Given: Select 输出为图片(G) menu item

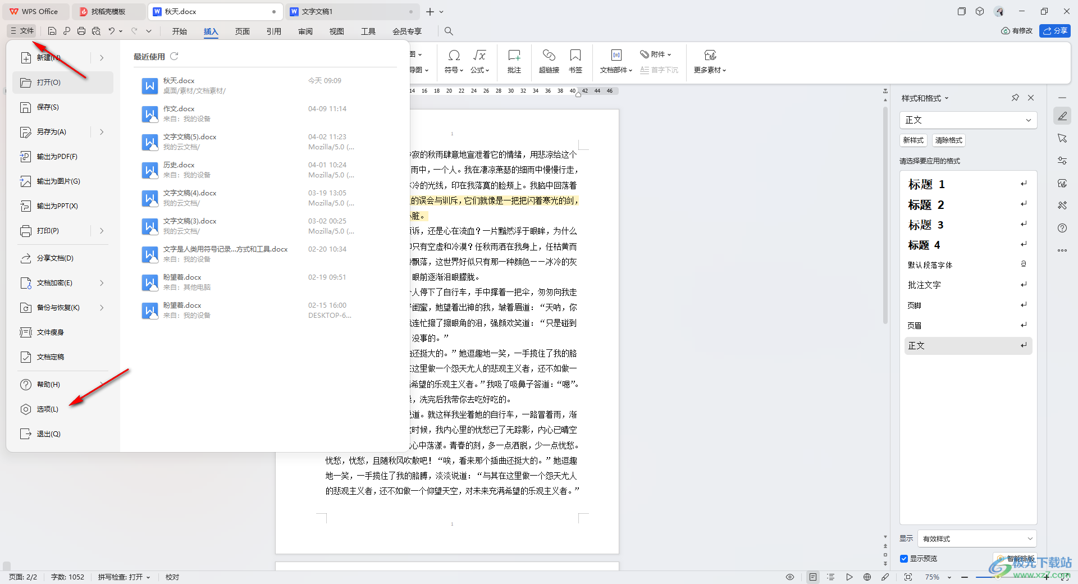Looking at the screenshot, I should click(x=63, y=181).
